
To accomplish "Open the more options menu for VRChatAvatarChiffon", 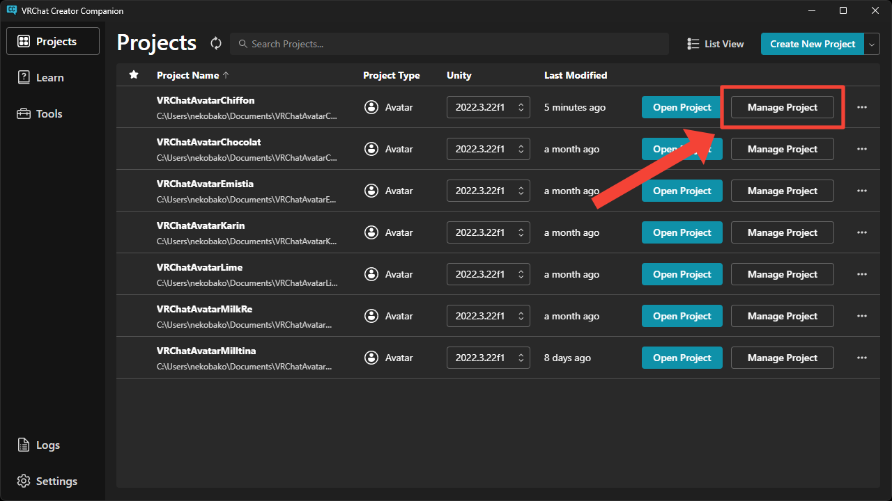I will tap(862, 107).
